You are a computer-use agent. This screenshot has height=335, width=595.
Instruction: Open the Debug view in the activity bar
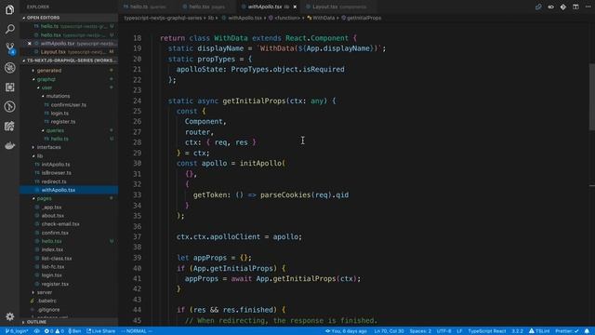click(10, 68)
